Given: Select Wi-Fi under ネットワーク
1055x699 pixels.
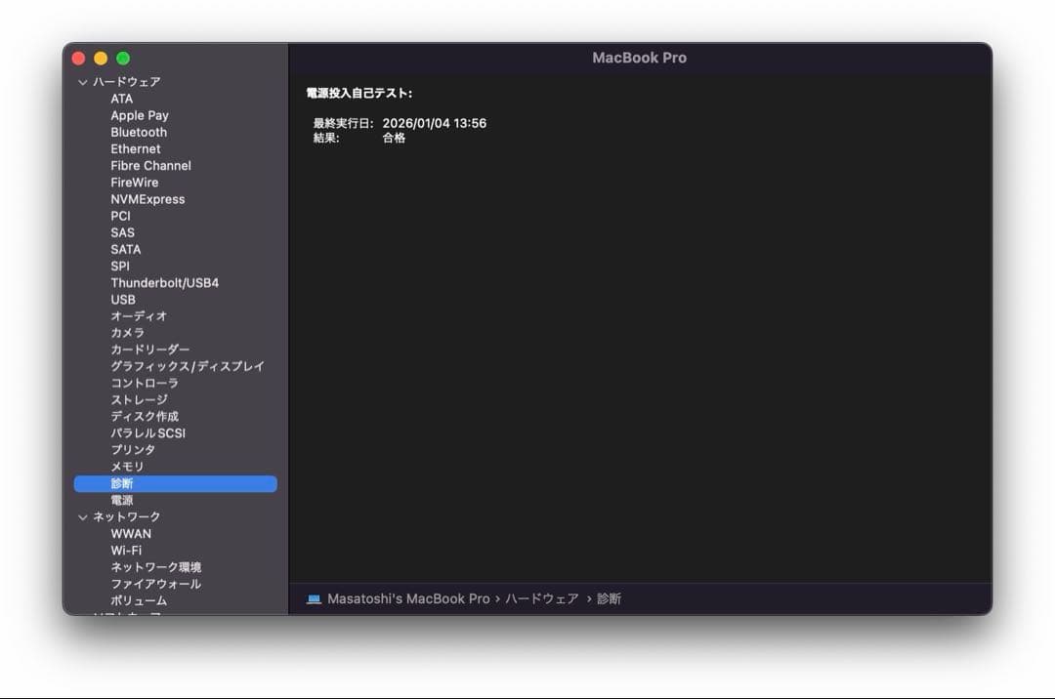Looking at the screenshot, I should (130, 550).
